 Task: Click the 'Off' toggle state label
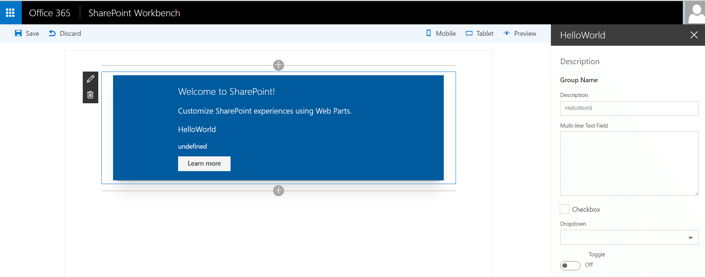point(589,265)
